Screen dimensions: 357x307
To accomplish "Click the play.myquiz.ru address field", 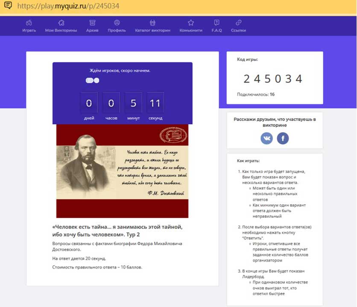I will point(68,7).
